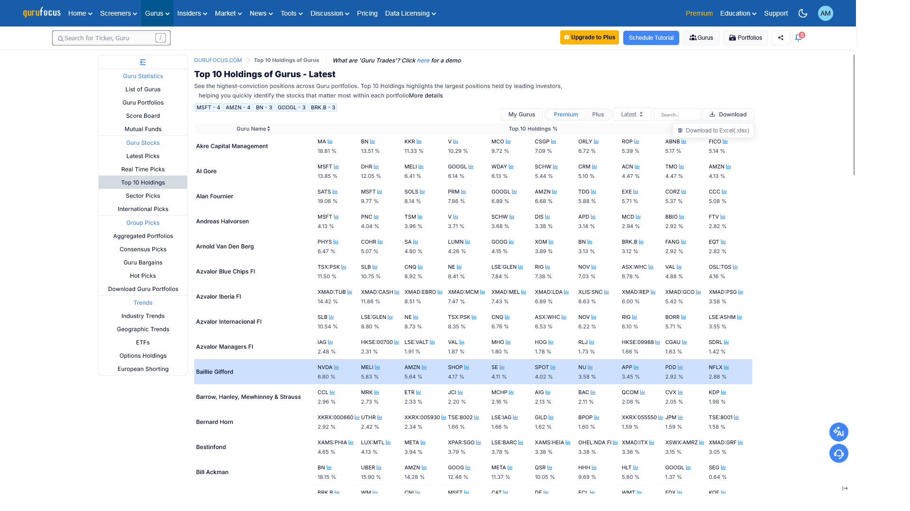Viewport: 910px width, 511px height.
Task: Click the page vertical scrollbar
Action: pos(854,115)
